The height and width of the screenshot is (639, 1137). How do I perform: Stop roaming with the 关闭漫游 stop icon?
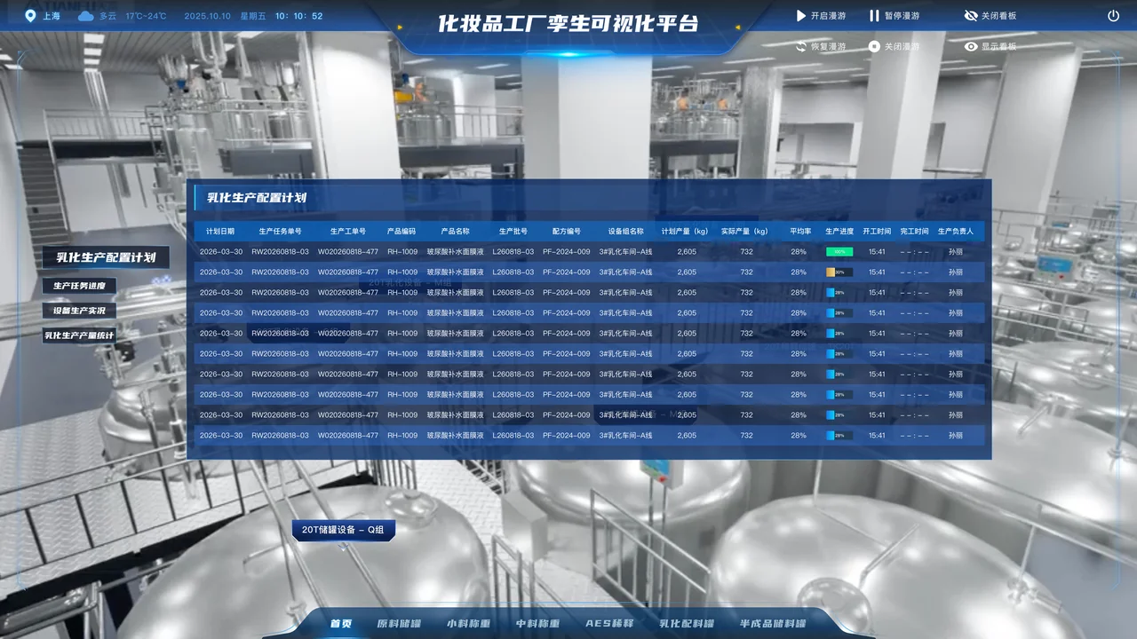coord(874,46)
